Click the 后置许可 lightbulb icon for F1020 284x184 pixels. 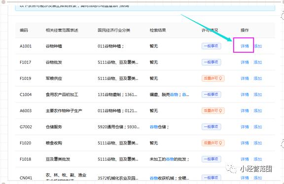[x=220, y=143]
